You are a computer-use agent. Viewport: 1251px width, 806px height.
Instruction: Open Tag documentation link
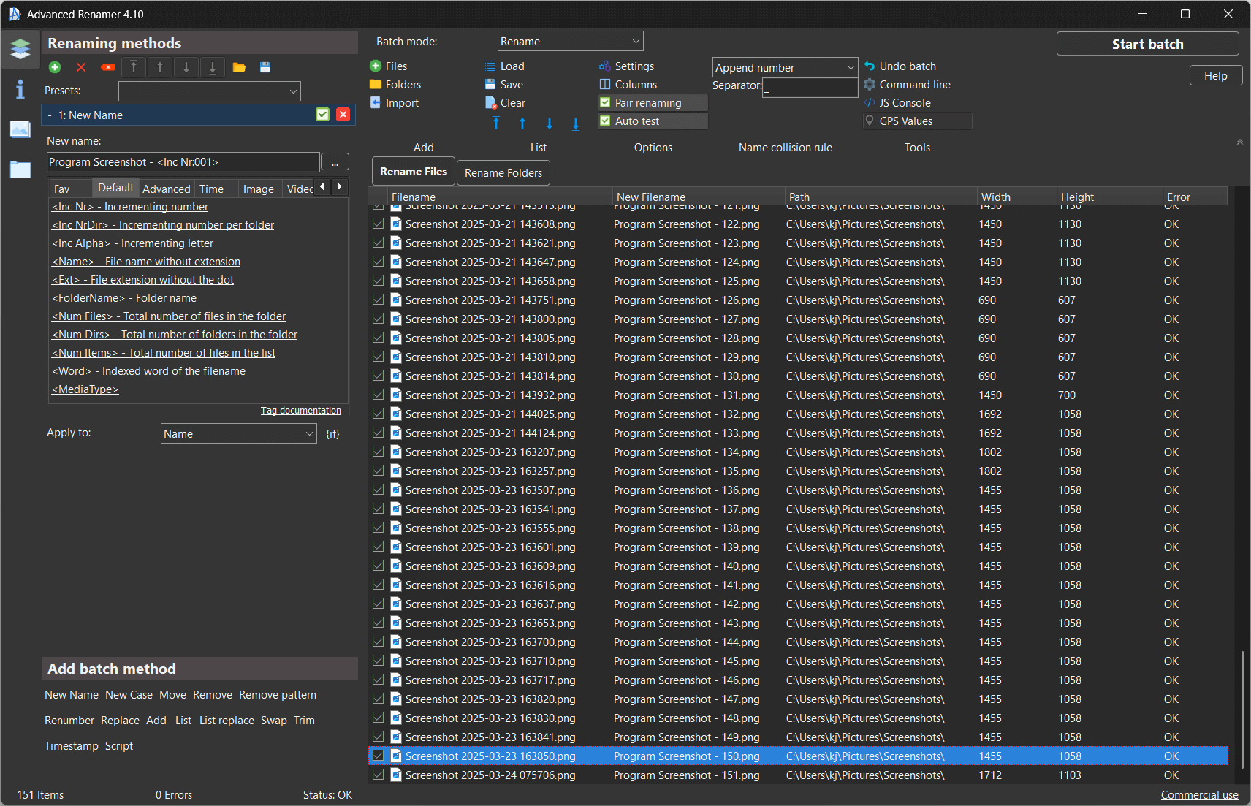pos(301,411)
